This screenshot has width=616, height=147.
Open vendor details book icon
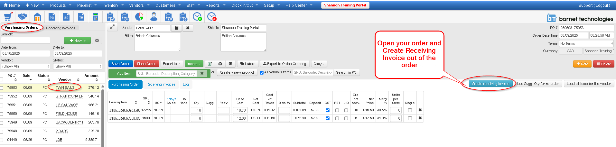(x=176, y=28)
